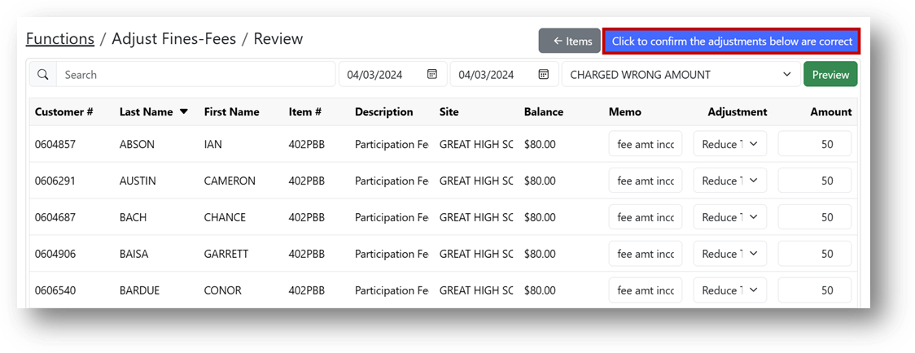Viewport: 915px width, 353px height.
Task: Confirm the adjustments are correct
Action: [731, 41]
